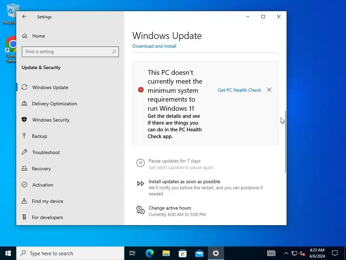Click the muted volume tray icon
The width and height of the screenshot is (346, 260).
point(302,253)
